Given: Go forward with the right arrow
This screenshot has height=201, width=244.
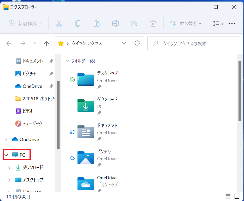Looking at the screenshot, I should [x=23, y=43].
